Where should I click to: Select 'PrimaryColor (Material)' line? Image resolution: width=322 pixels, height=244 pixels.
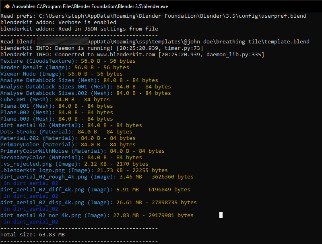pos(68,145)
